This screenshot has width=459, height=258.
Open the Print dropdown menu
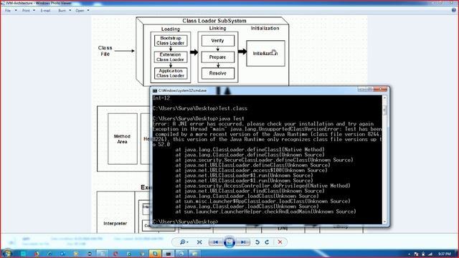coord(29,11)
